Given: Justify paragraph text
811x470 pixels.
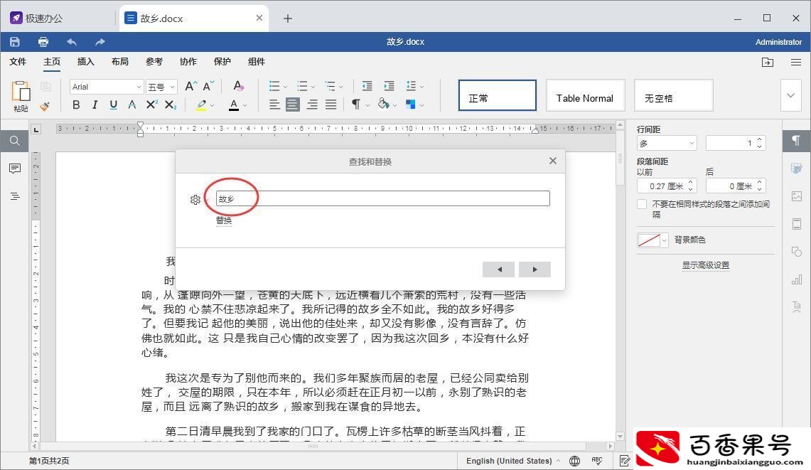Looking at the screenshot, I should [331, 105].
